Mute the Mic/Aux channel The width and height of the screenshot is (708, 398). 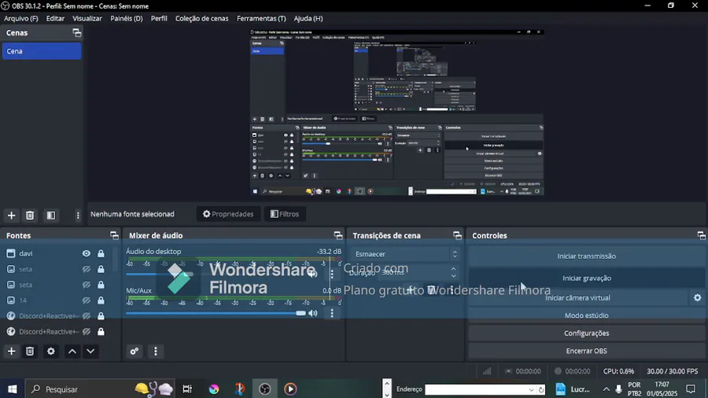[x=313, y=313]
